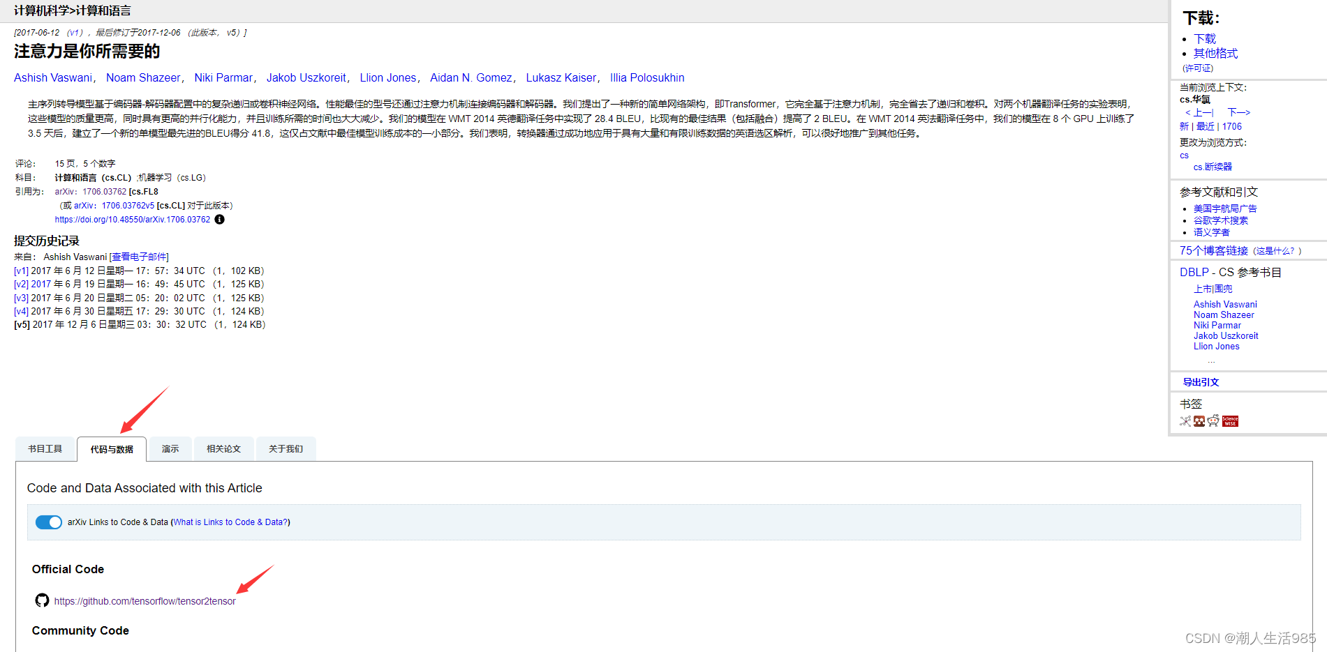
Task: Go to next paper with 下一 link
Action: [1239, 112]
